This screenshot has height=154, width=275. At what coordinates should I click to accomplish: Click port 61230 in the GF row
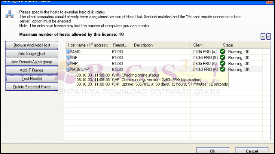pos(117,58)
